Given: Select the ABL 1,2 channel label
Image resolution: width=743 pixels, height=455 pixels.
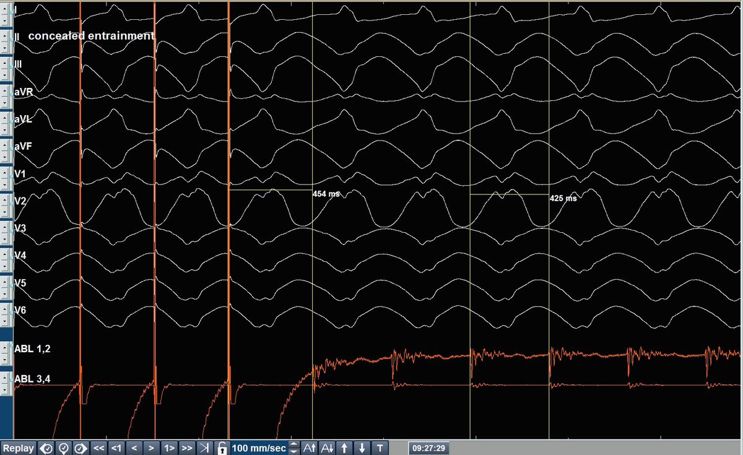Looking at the screenshot, I should click(x=32, y=349).
